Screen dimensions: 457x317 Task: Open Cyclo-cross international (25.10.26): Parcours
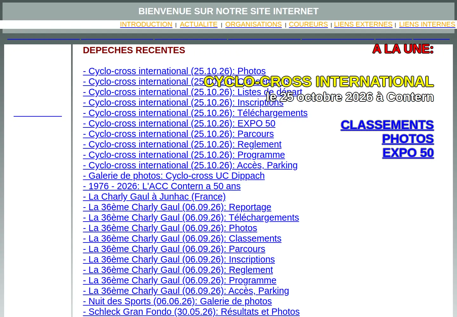pos(178,134)
